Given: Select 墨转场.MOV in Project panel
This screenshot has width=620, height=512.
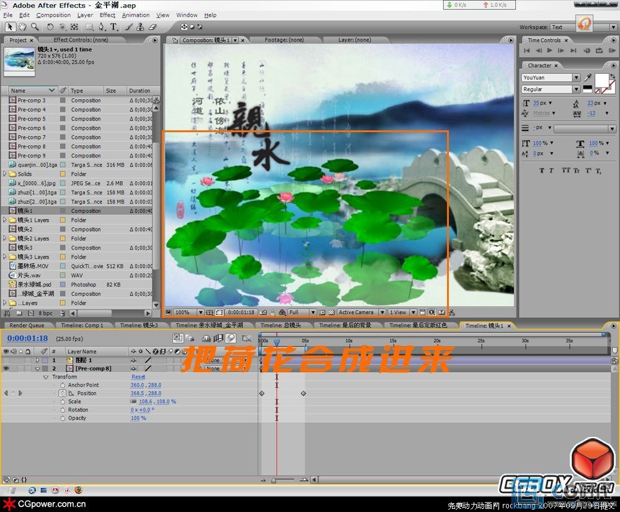Looking at the screenshot, I should (33, 266).
